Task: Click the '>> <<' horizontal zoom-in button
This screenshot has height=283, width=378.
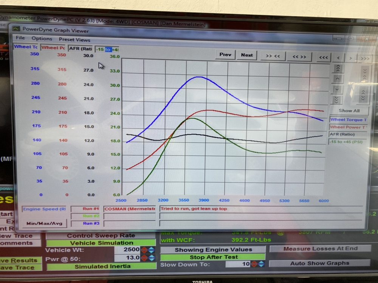Action: [x=273, y=56]
